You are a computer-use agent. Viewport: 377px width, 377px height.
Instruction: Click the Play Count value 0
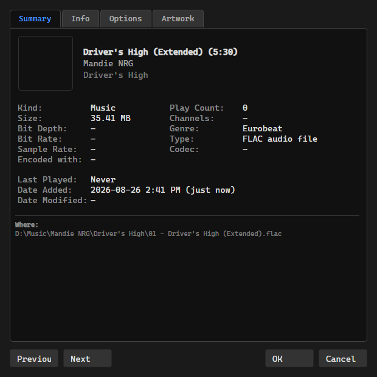click(245, 108)
